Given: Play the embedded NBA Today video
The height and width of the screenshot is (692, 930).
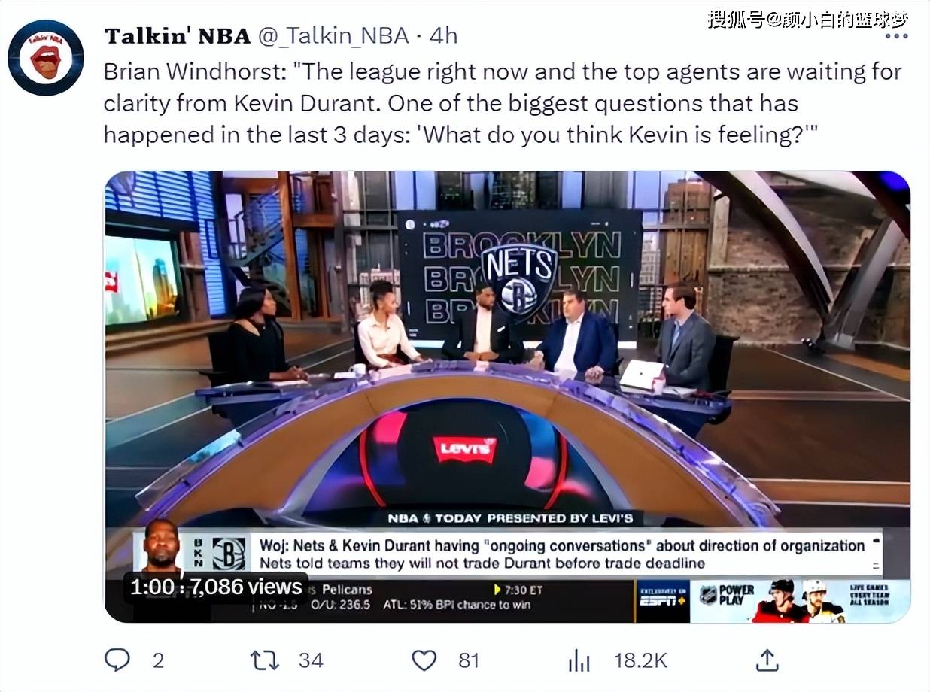Looking at the screenshot, I should click(x=507, y=396).
